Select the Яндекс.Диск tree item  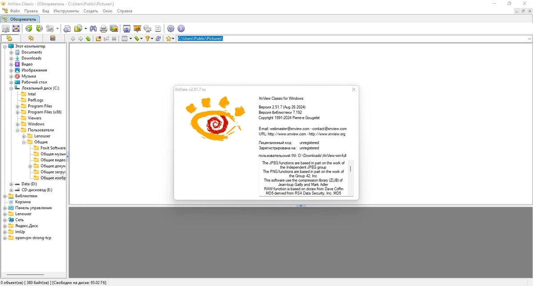tap(27, 226)
